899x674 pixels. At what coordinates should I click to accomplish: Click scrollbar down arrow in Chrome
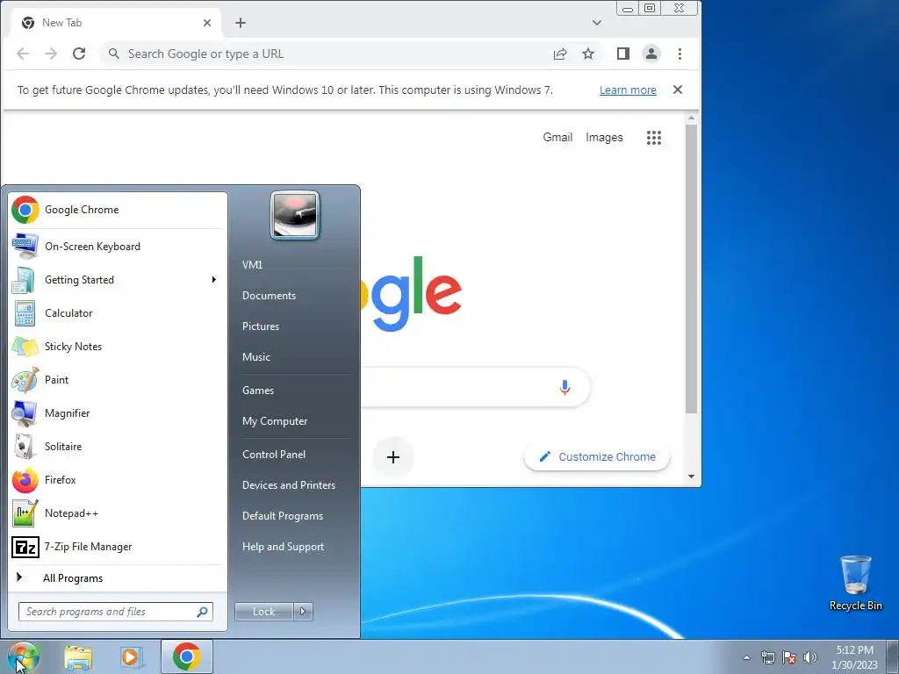692,477
